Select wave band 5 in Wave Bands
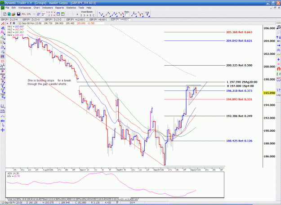This screenshot has width=281, height=205. 90,15
